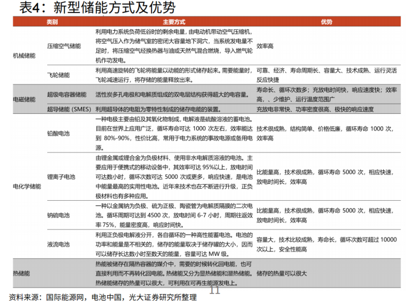Click the 超导储能 (SMES) row label
413x305 pixels.
(x=69, y=109)
